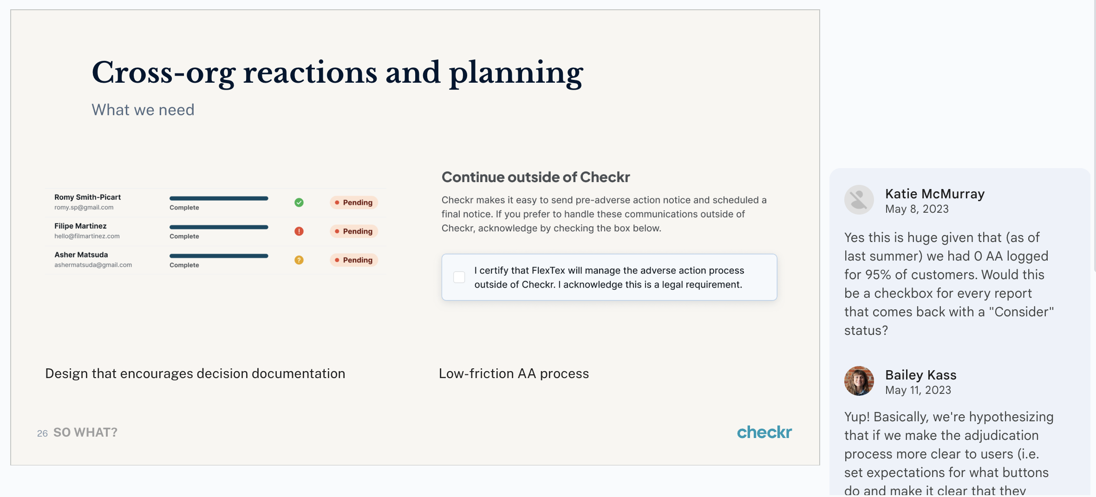Click Katie McMurray's blank avatar icon
The height and width of the screenshot is (497, 1096).
(x=859, y=200)
